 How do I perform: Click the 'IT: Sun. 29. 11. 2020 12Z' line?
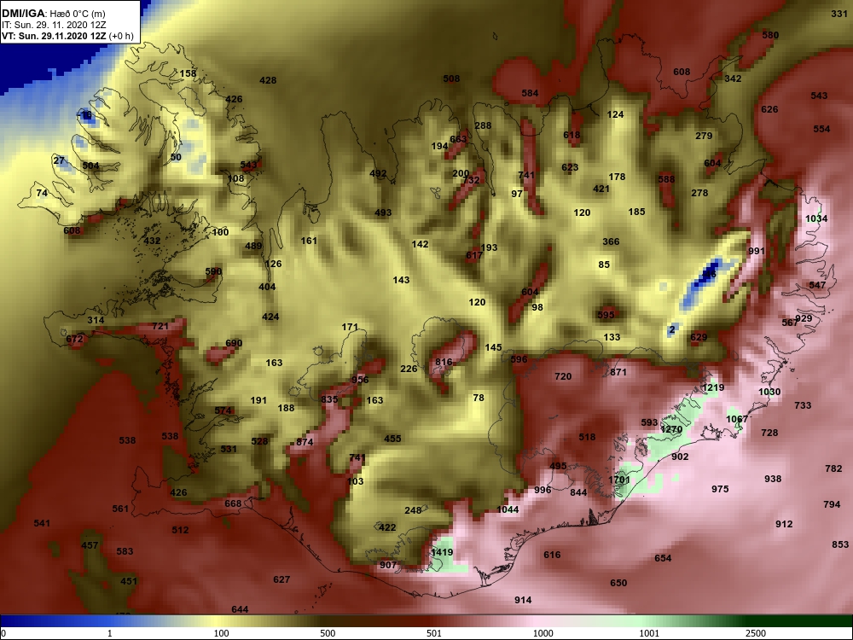[54, 25]
